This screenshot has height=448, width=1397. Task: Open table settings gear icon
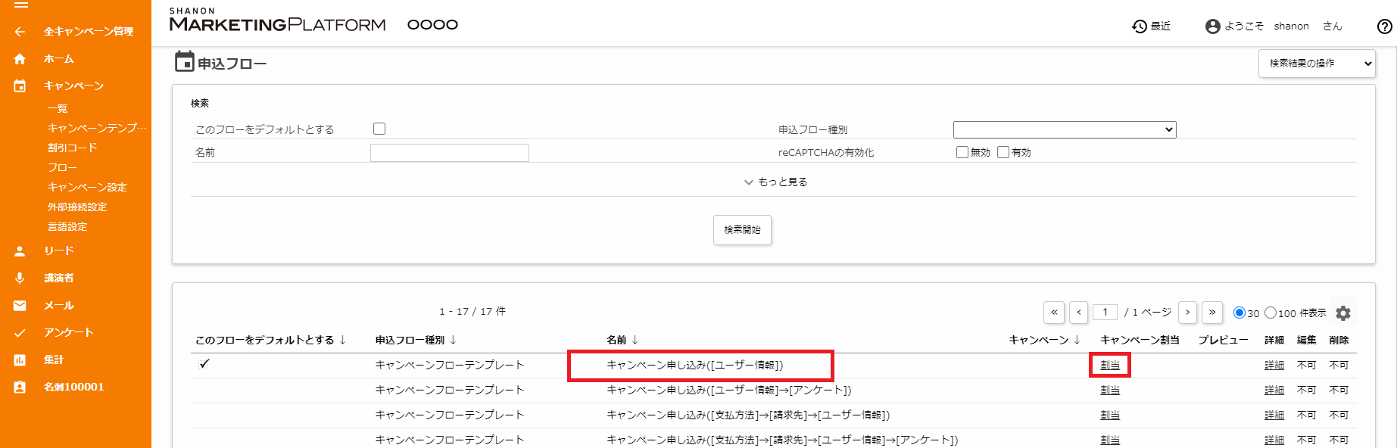1343,313
